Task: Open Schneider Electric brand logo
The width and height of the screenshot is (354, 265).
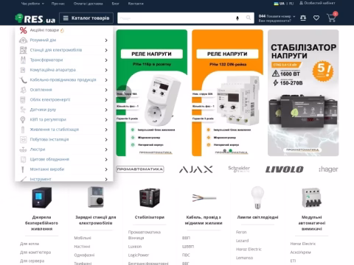Action: [239, 169]
